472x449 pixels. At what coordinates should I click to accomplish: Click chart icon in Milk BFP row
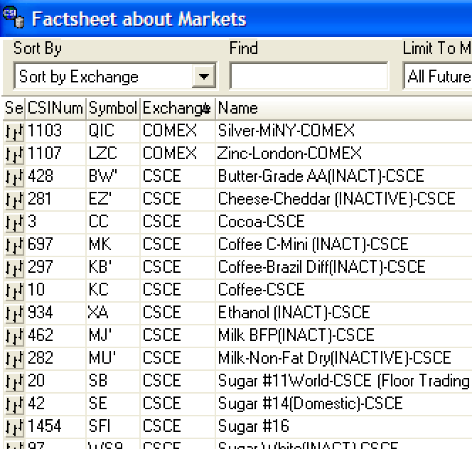14,336
